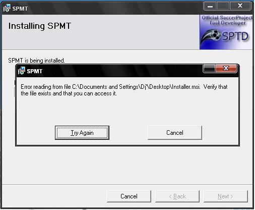Close the error dialog with the red X

point(226,68)
